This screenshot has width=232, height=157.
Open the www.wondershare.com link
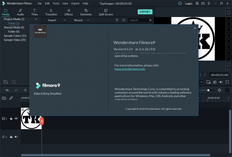[x=130, y=69]
